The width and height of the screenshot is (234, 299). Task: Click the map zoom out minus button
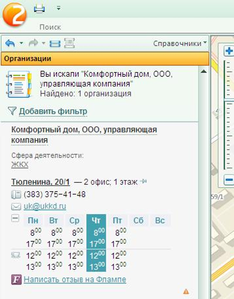229,179
